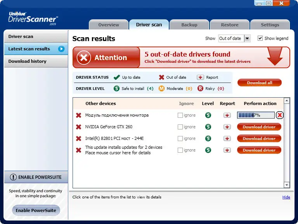Open the Backup tab
The width and height of the screenshot is (298, 224).
[x=189, y=25]
